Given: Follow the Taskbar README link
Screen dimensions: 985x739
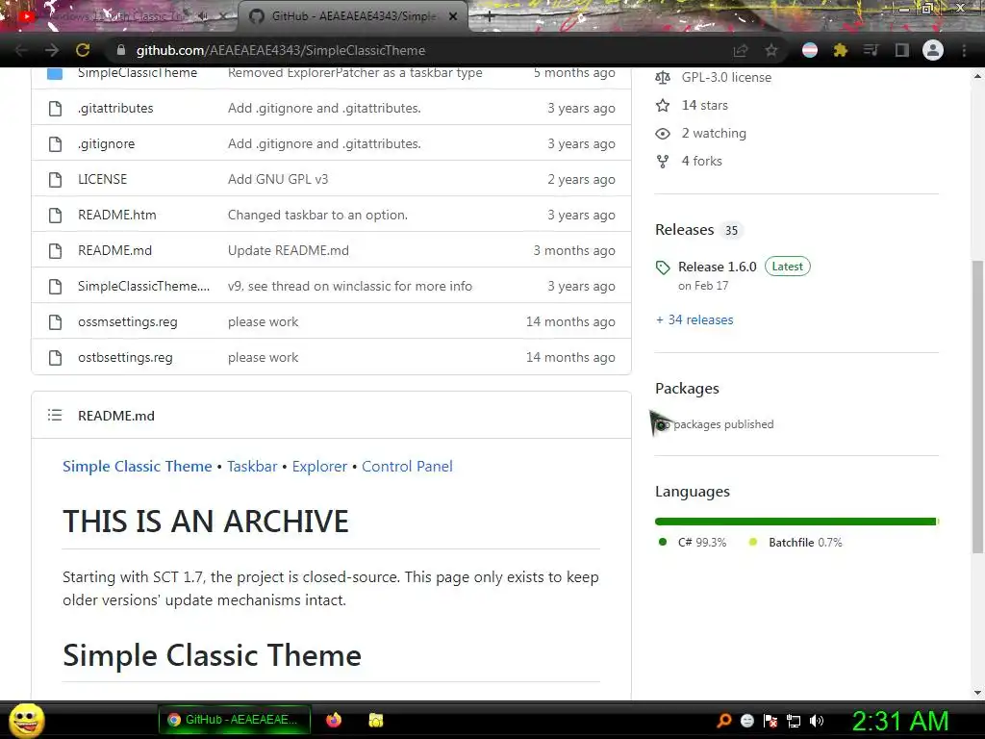Looking at the screenshot, I should 252,467.
